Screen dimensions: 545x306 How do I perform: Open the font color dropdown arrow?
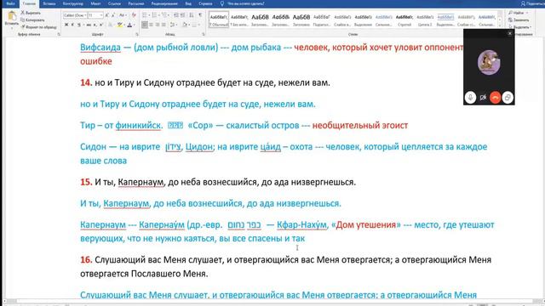[x=134, y=25]
